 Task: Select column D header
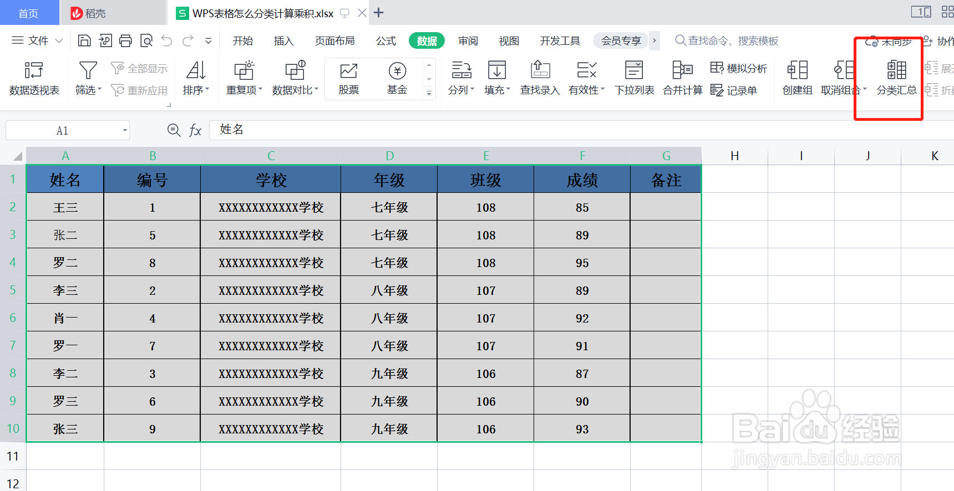(x=389, y=156)
